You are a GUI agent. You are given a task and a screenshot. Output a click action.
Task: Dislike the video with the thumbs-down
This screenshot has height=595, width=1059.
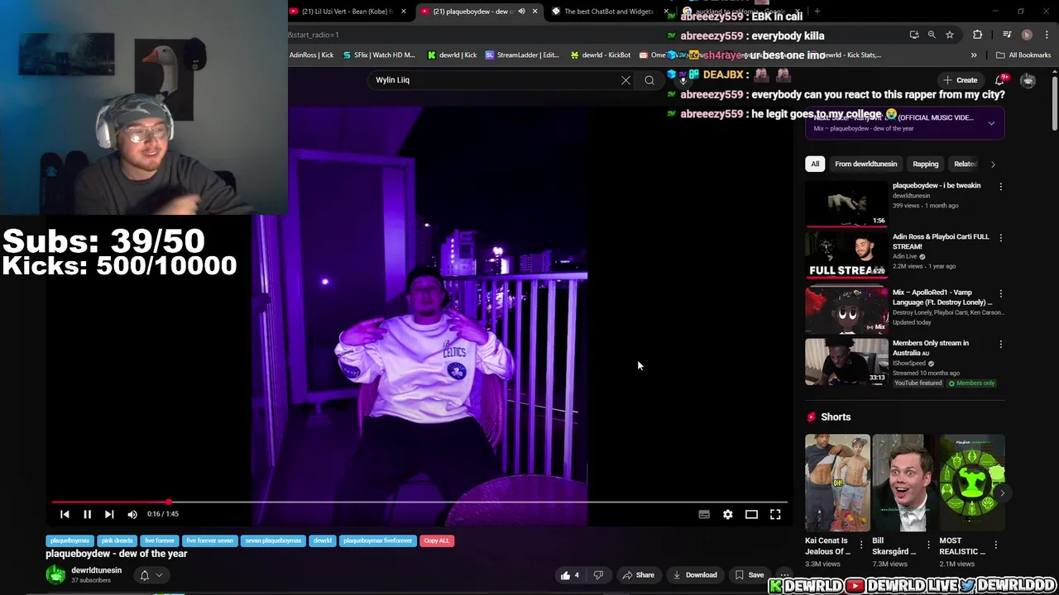pos(598,575)
